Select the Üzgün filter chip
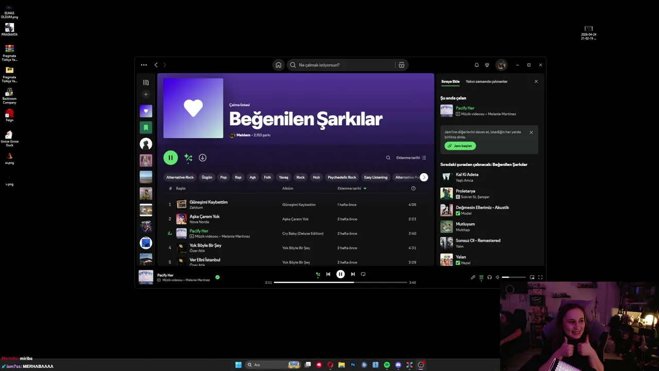The width and height of the screenshot is (659, 371). tap(207, 177)
